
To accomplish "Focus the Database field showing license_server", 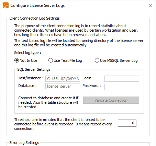I will (x=63, y=86).
